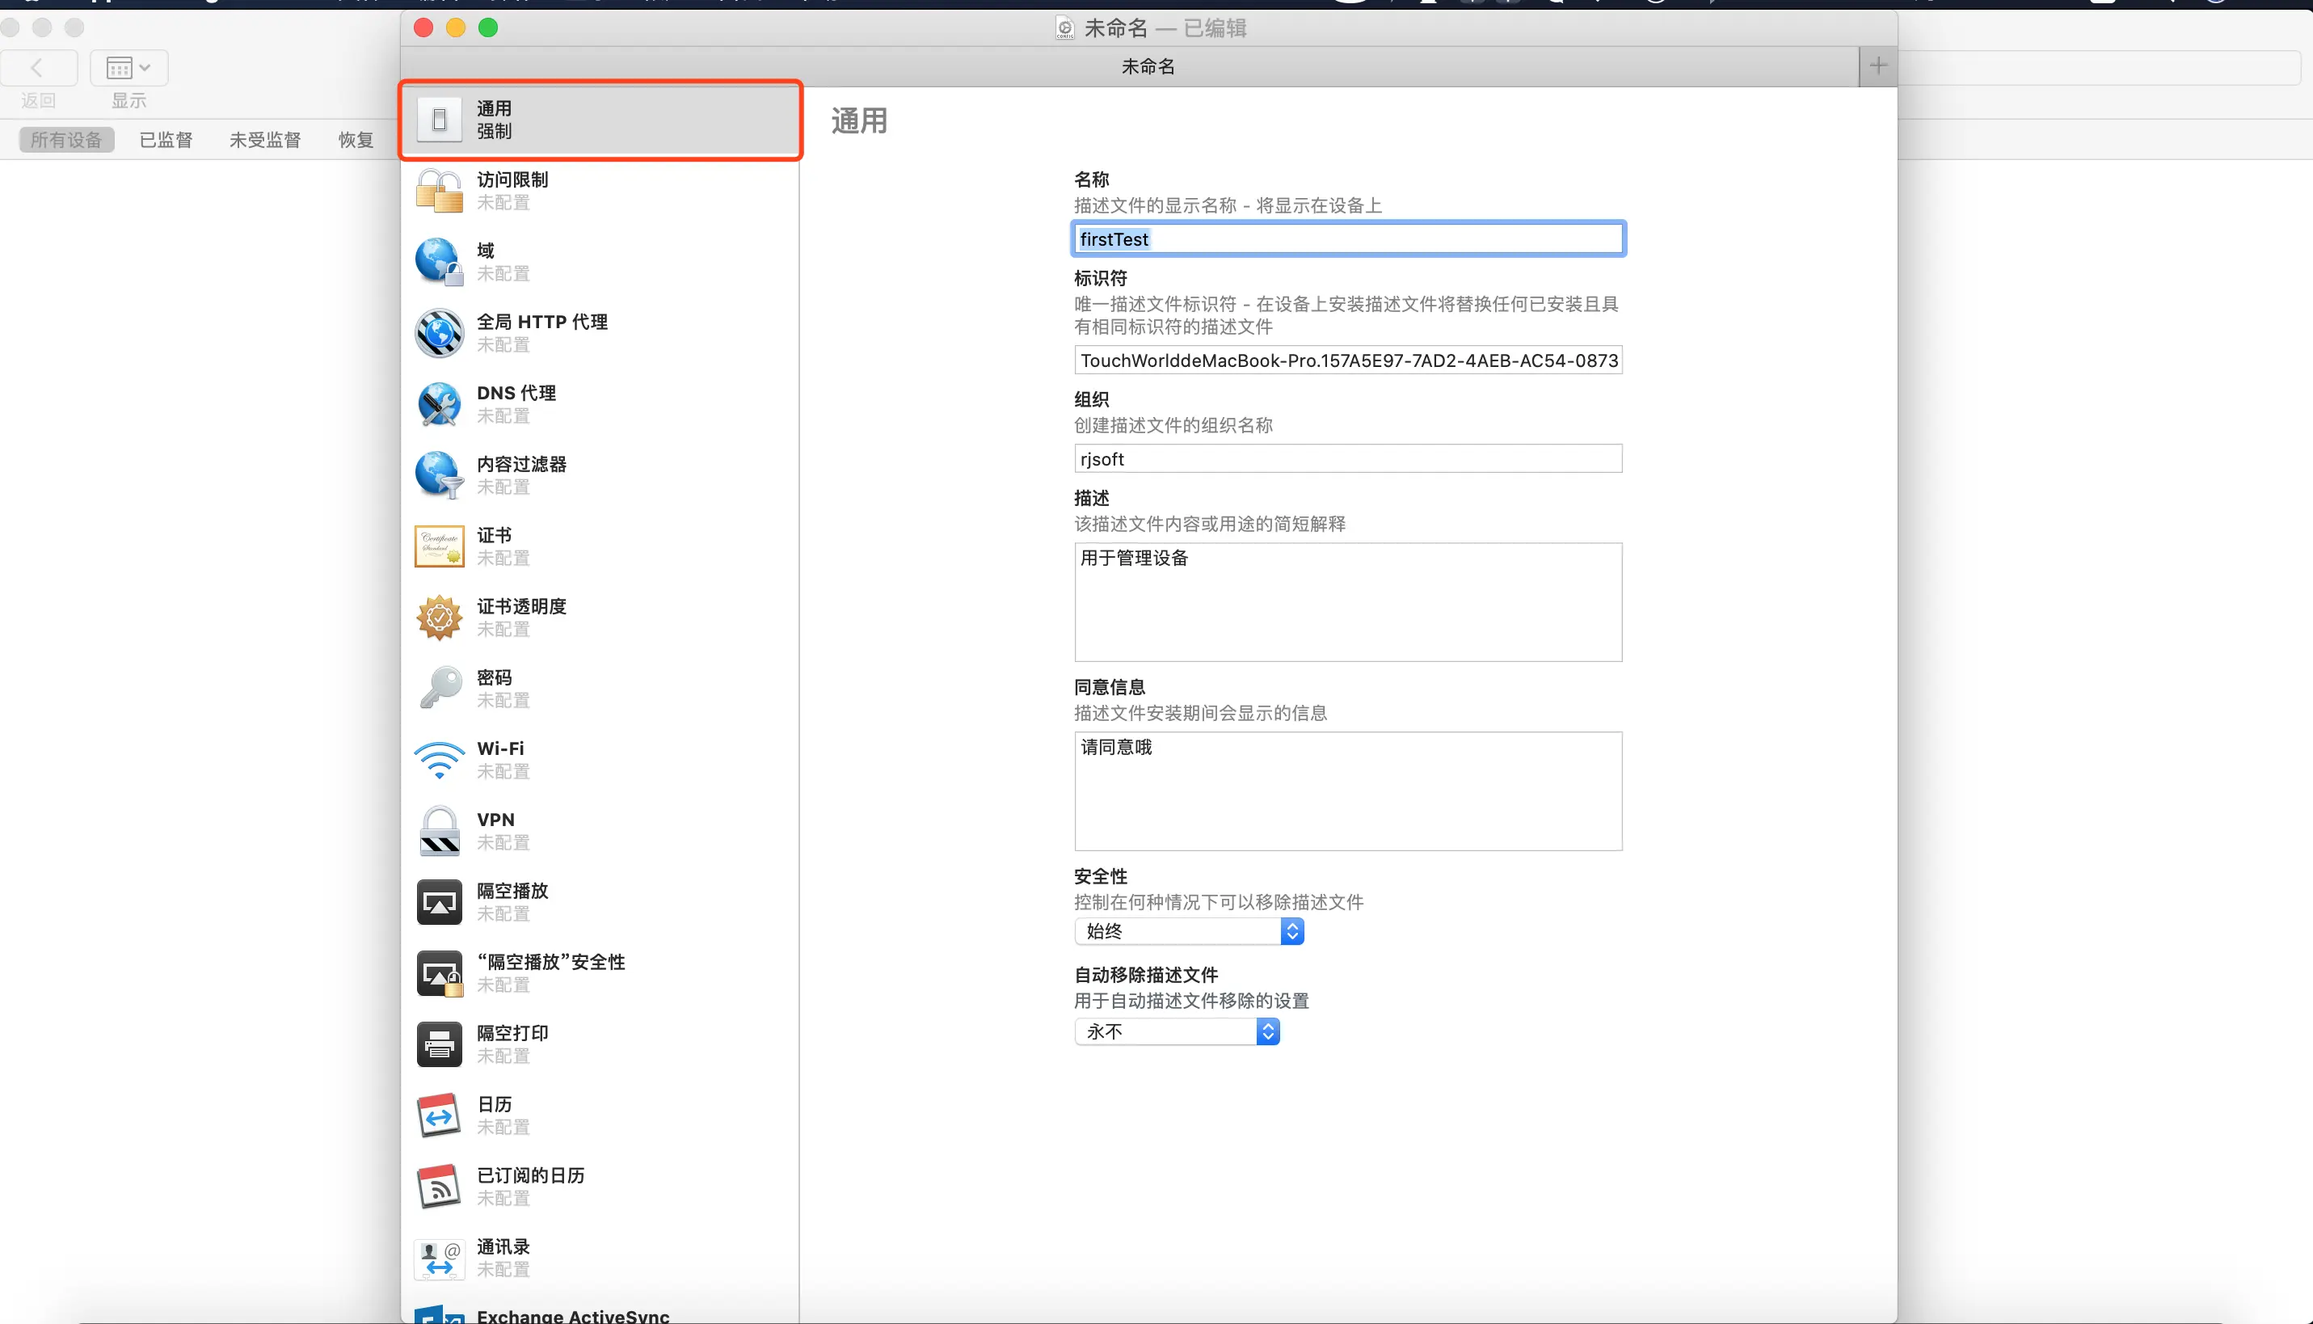Select the Wi-Fi payload icon

click(439, 759)
